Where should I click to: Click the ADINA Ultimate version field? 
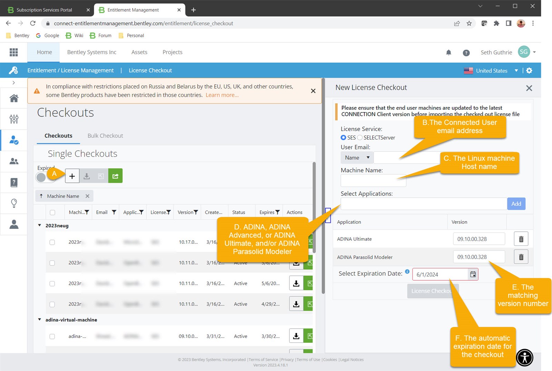[x=479, y=239]
